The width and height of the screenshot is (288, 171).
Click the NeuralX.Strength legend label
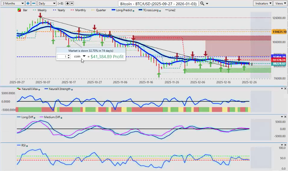click(x=60, y=89)
